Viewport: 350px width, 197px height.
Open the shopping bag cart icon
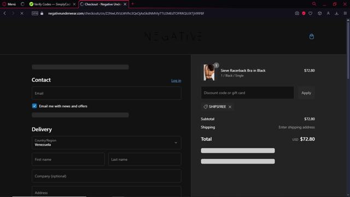[312, 37]
